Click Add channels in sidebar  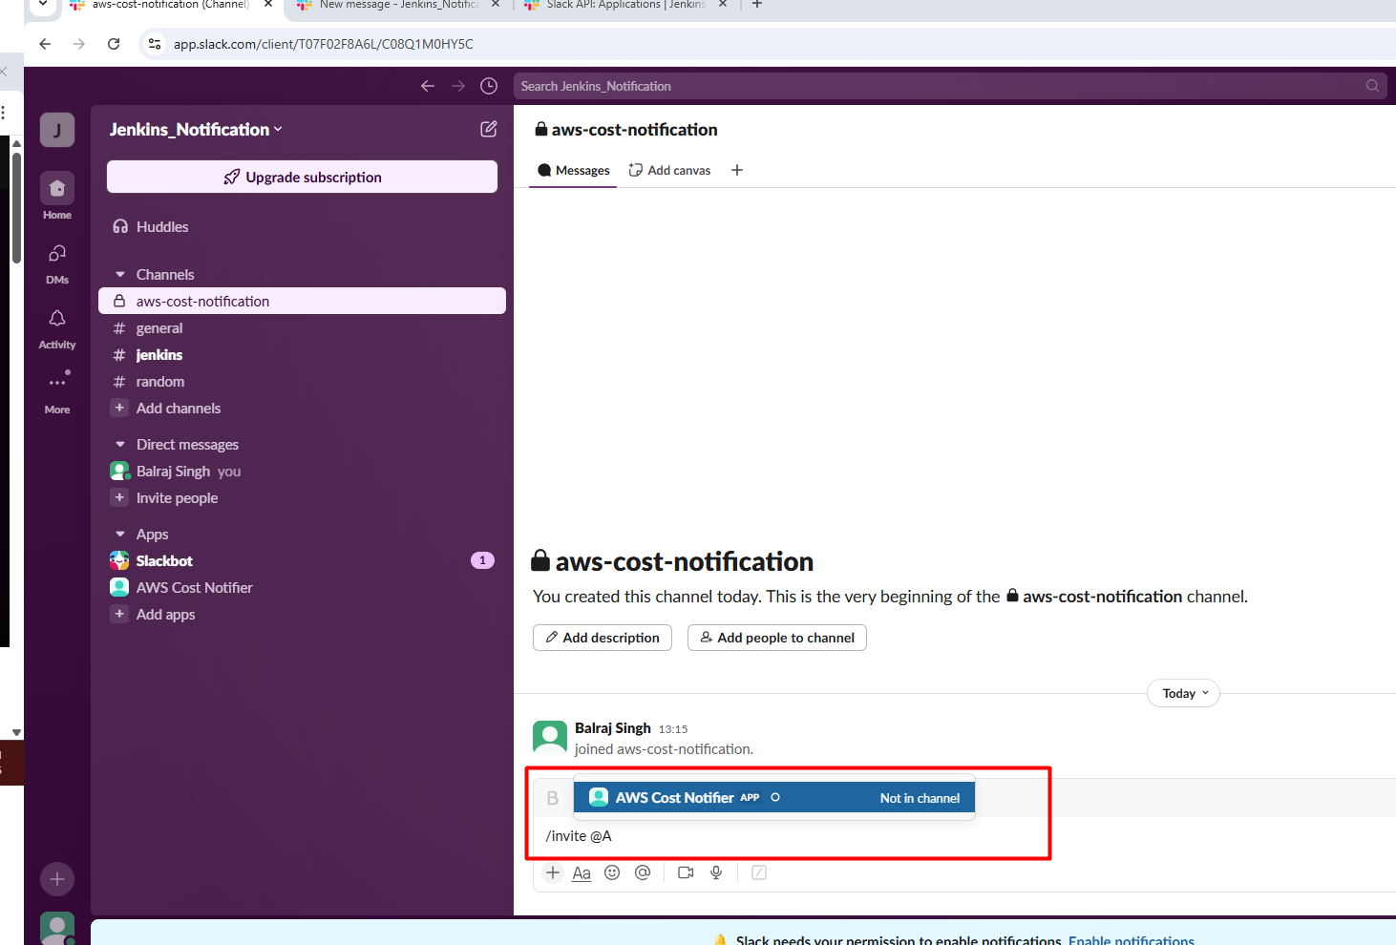pos(302,409)
